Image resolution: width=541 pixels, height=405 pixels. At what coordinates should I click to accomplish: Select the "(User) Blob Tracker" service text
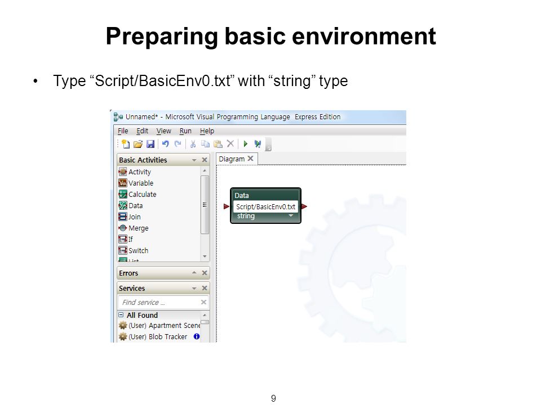(158, 337)
